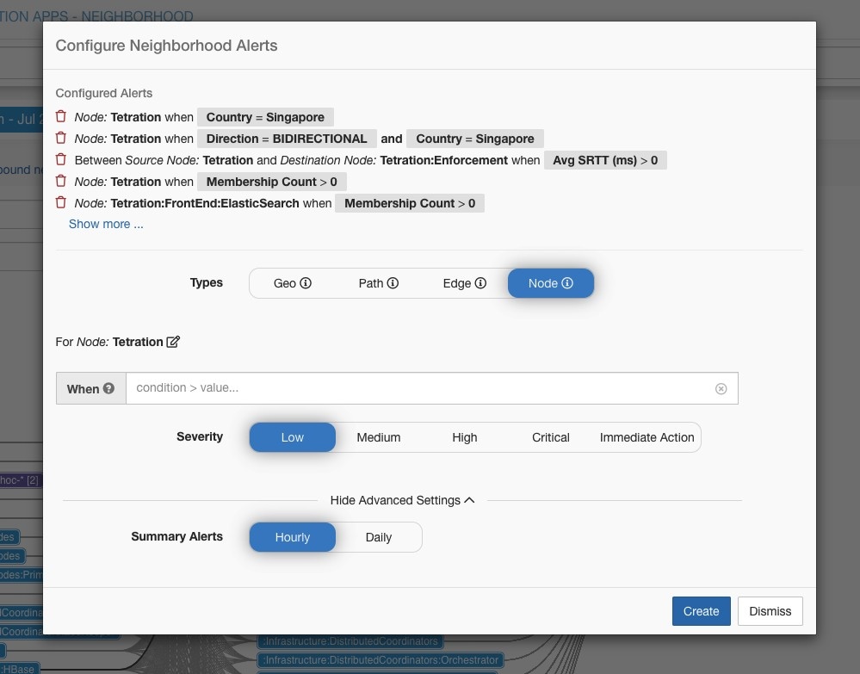Edit the selected Tetration node

[173, 341]
